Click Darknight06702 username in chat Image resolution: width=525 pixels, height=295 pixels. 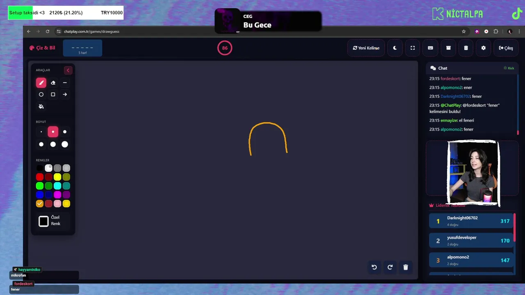coord(455,96)
